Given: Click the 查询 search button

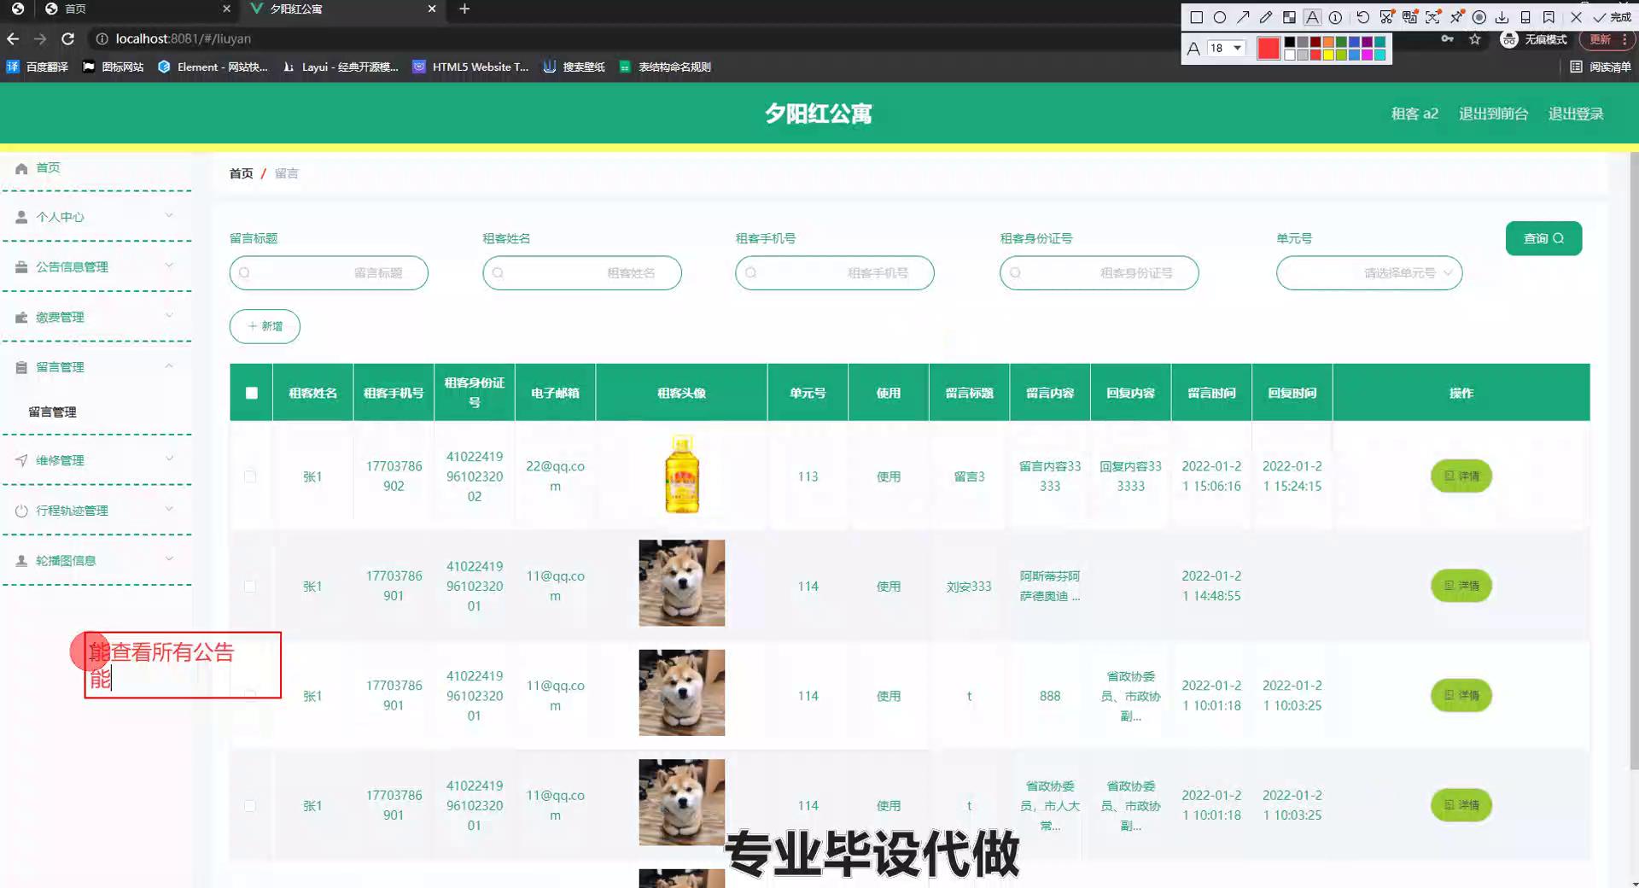Looking at the screenshot, I should [x=1543, y=238].
